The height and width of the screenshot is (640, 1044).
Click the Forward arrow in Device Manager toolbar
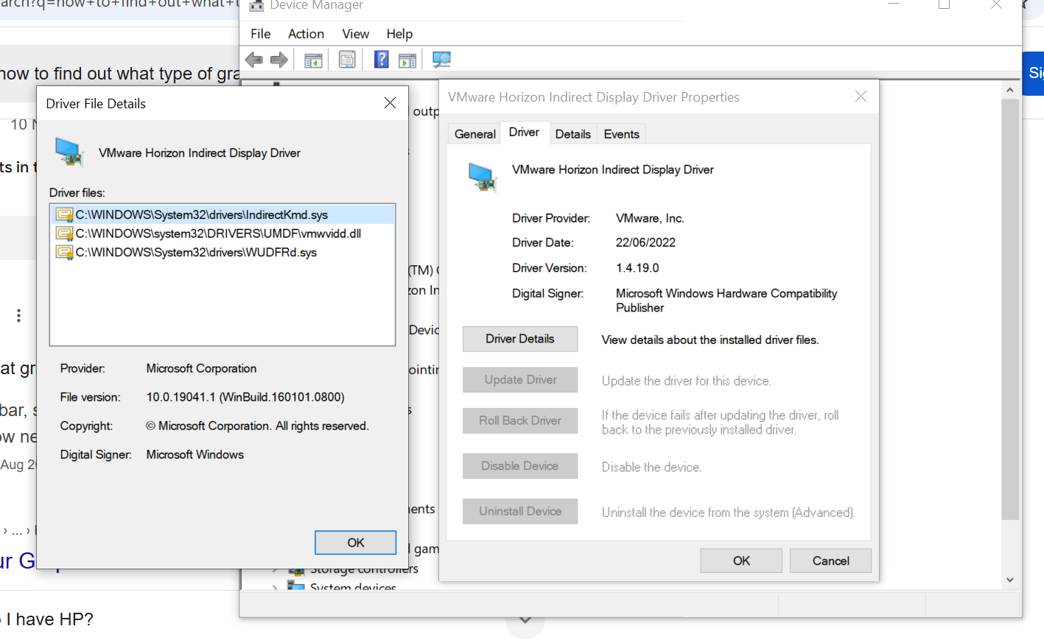tap(279, 60)
